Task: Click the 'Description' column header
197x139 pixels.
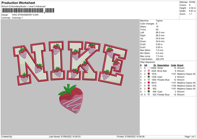Action: coord(163,65)
